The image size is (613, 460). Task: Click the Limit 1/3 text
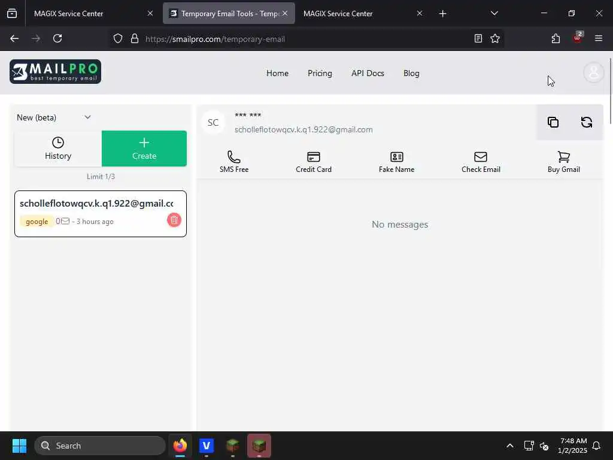tap(101, 177)
